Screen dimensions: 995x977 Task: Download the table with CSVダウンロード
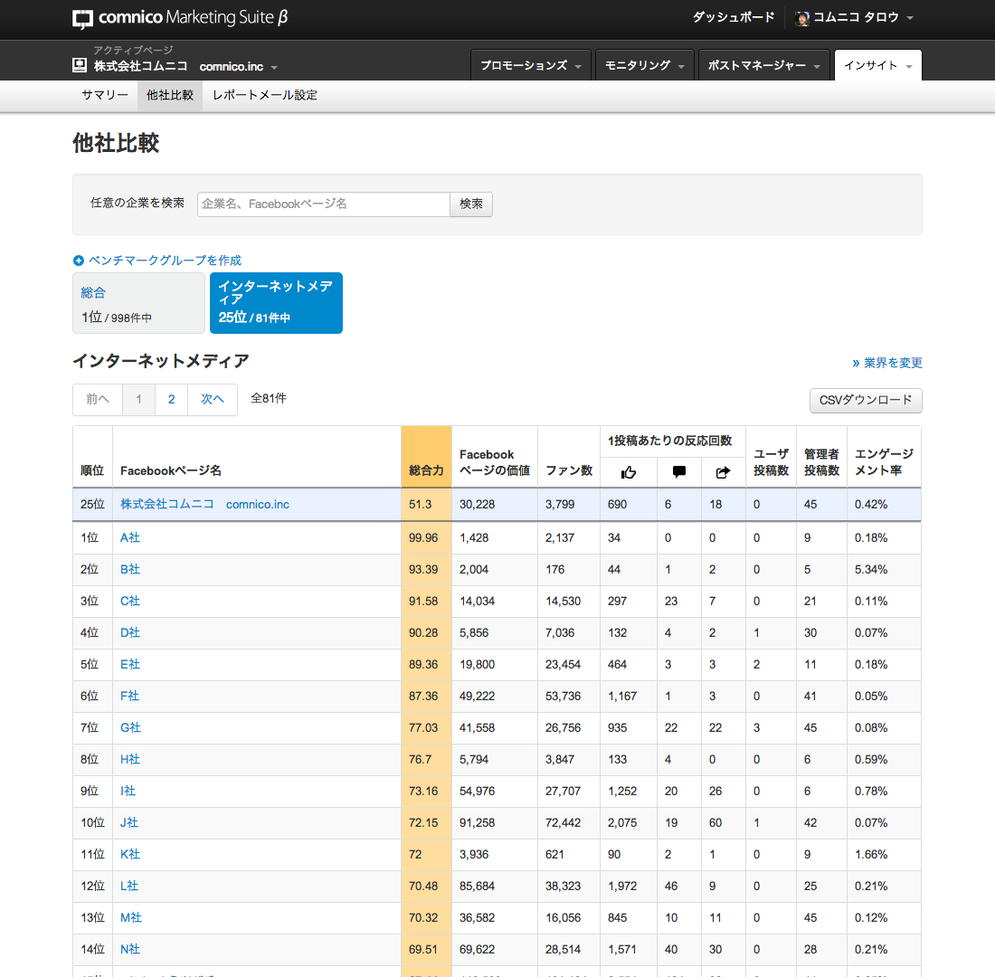click(x=865, y=401)
